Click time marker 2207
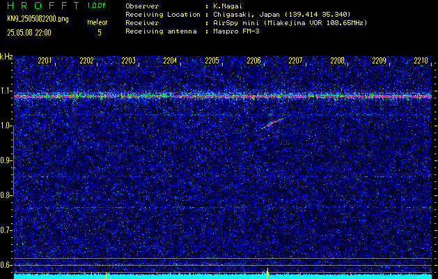 point(295,61)
